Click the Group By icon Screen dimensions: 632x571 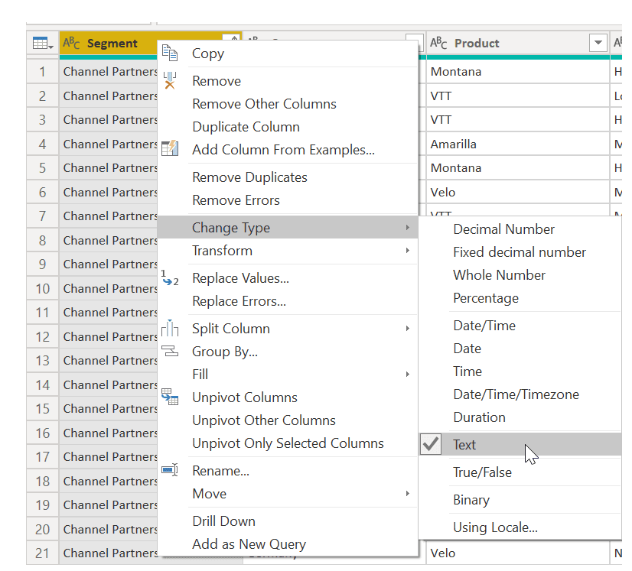point(170,352)
